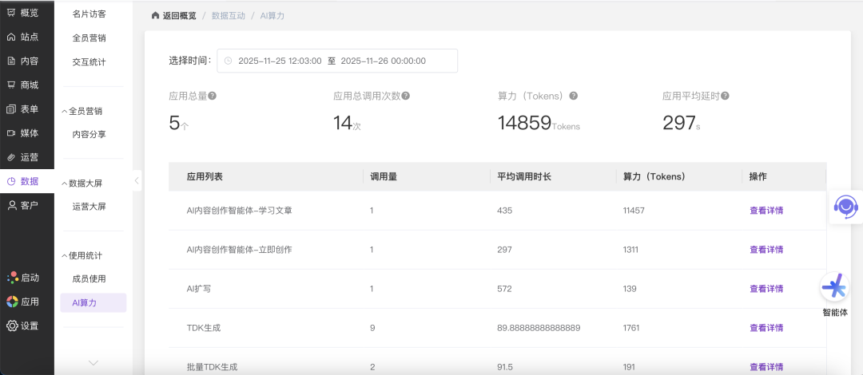Open 启动 in the left sidebar

(23, 278)
